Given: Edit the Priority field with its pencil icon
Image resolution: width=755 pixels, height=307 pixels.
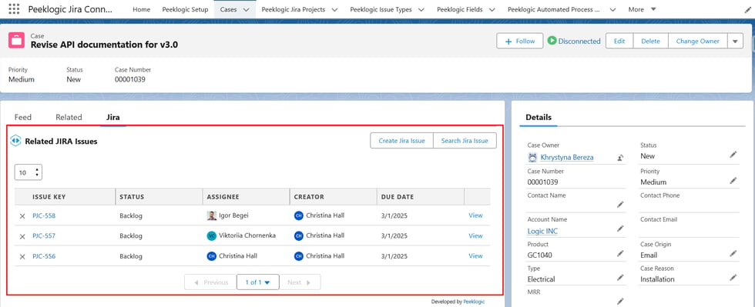Looking at the screenshot, I should 733,181.
